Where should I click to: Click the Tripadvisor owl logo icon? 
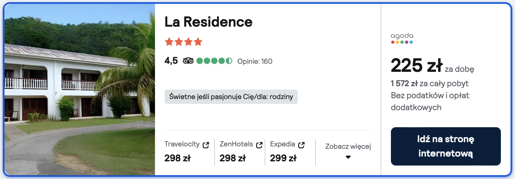(x=188, y=61)
